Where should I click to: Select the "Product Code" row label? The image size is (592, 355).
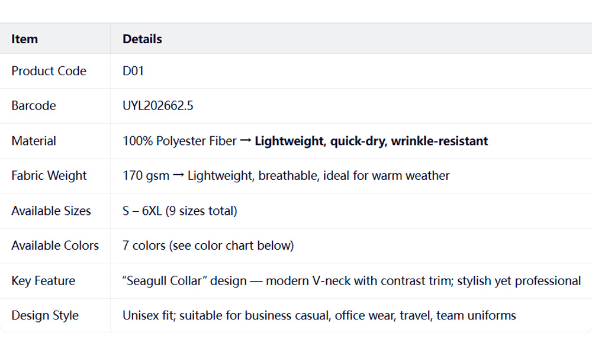[49, 71]
